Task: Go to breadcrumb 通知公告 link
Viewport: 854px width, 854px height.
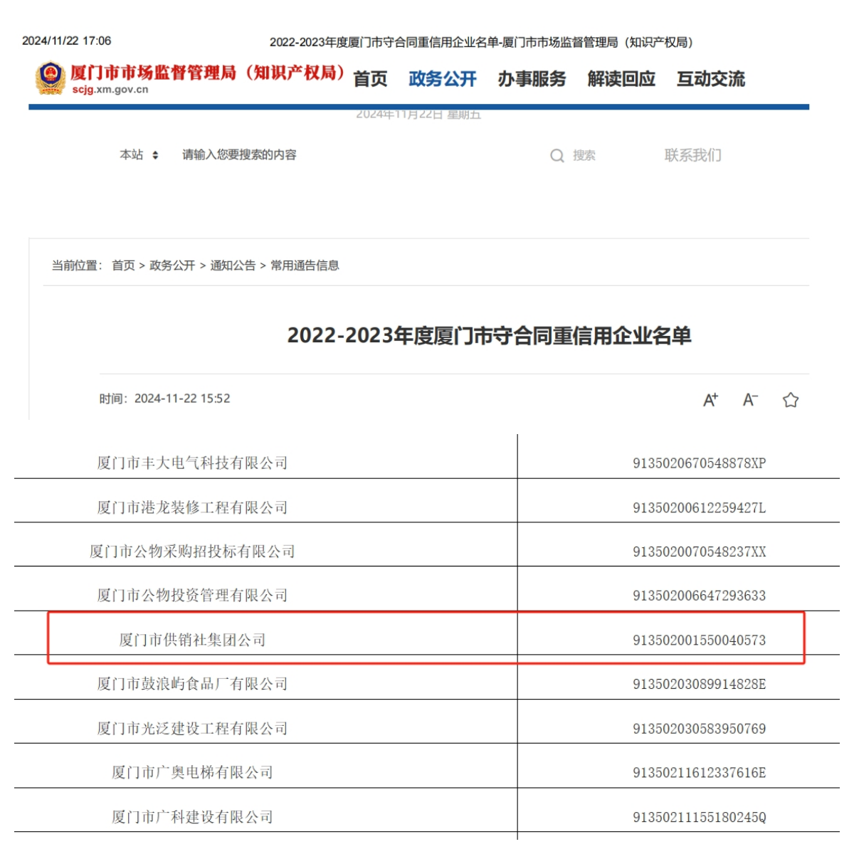Action: [233, 265]
